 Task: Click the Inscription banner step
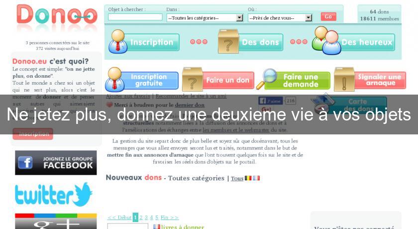click(144, 42)
